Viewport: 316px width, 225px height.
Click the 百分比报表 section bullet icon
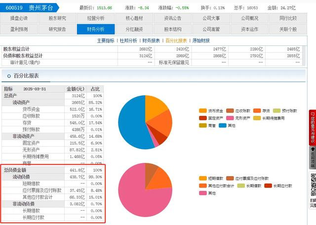click(9, 76)
